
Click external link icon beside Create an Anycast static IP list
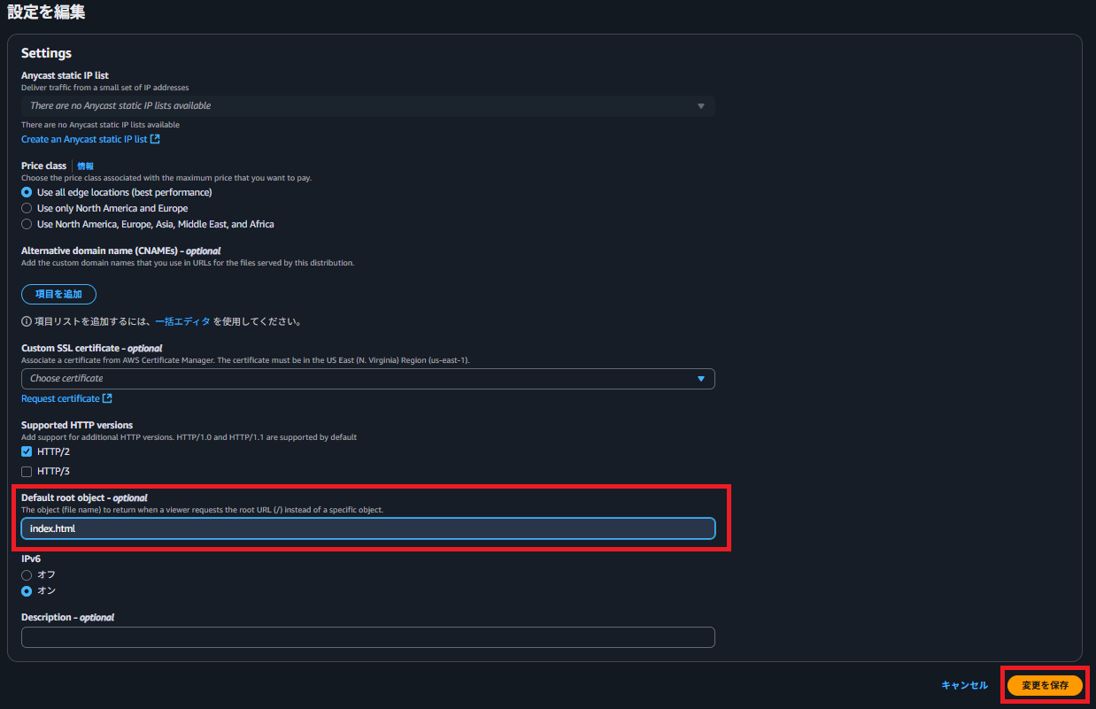click(x=156, y=140)
